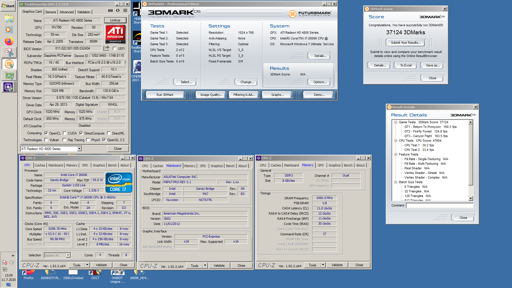Click the Image Quality button
Image resolution: width=512 pixels, height=288 pixels.
click(211, 95)
